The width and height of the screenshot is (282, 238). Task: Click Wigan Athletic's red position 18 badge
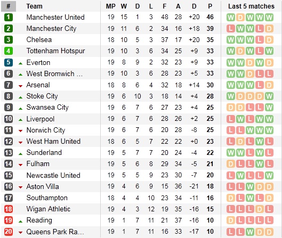point(9,209)
